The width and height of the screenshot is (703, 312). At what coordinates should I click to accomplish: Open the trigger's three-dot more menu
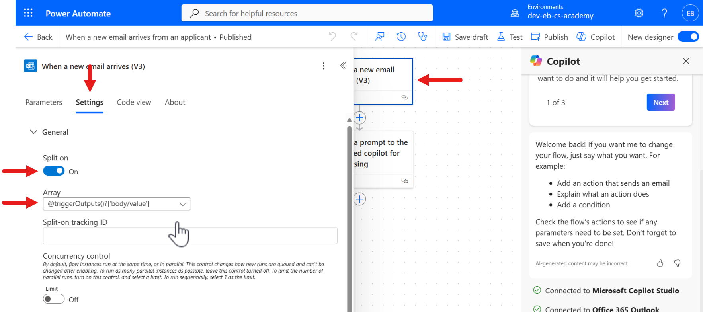pyautogui.click(x=324, y=66)
